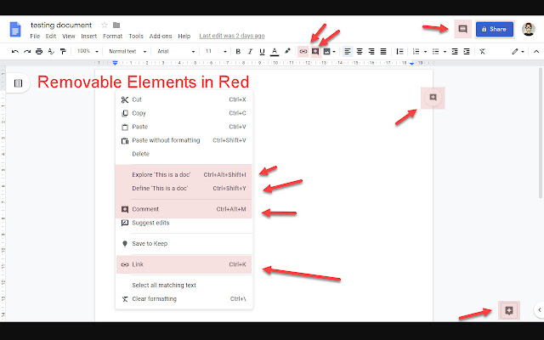Star the testing document

pyautogui.click(x=104, y=25)
